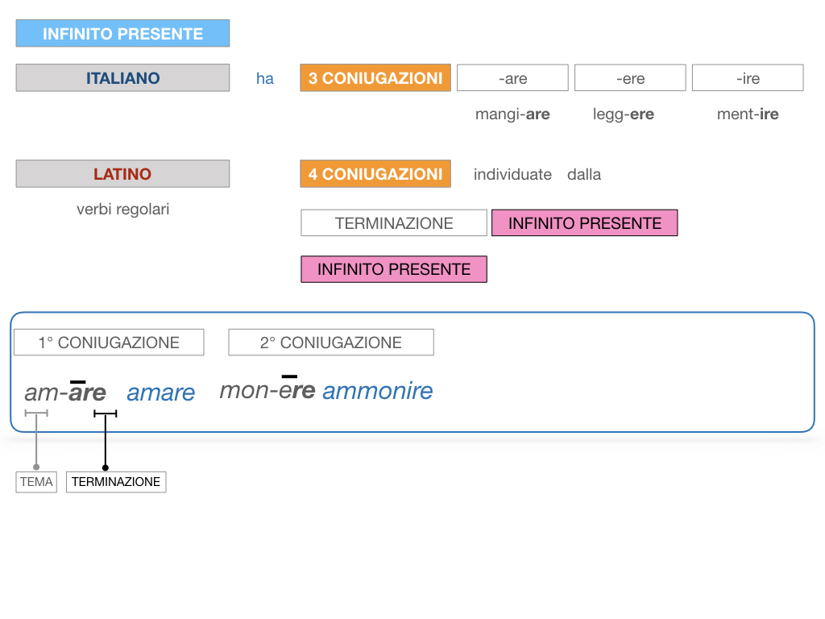Select the -are ending box

tap(512, 78)
